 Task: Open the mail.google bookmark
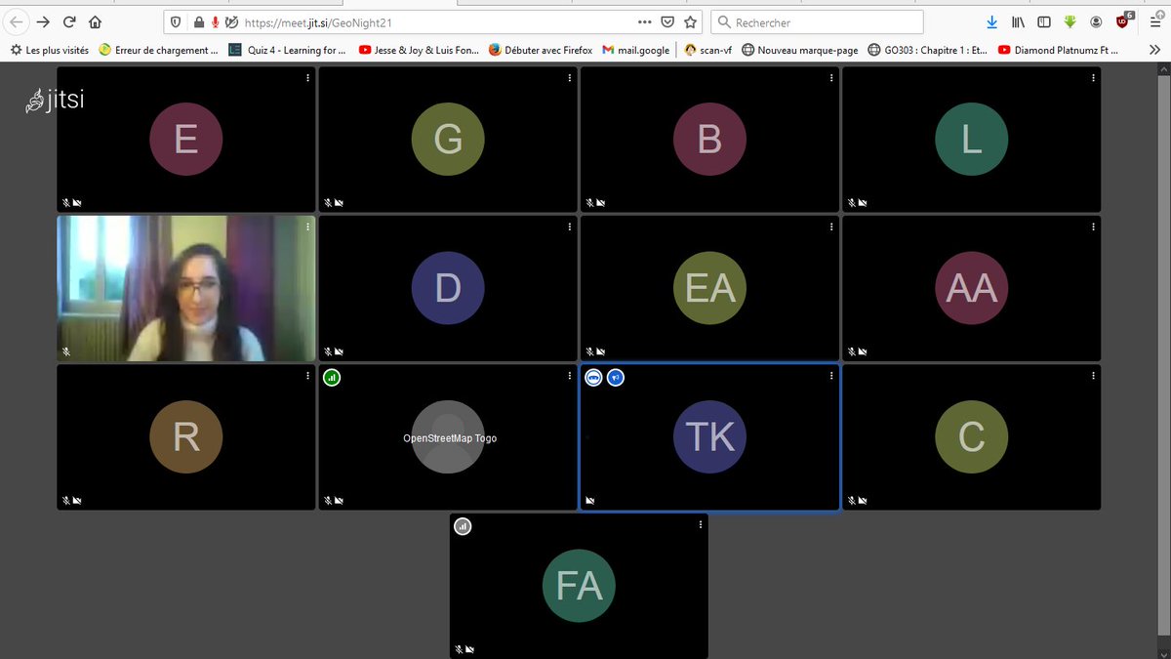(636, 50)
